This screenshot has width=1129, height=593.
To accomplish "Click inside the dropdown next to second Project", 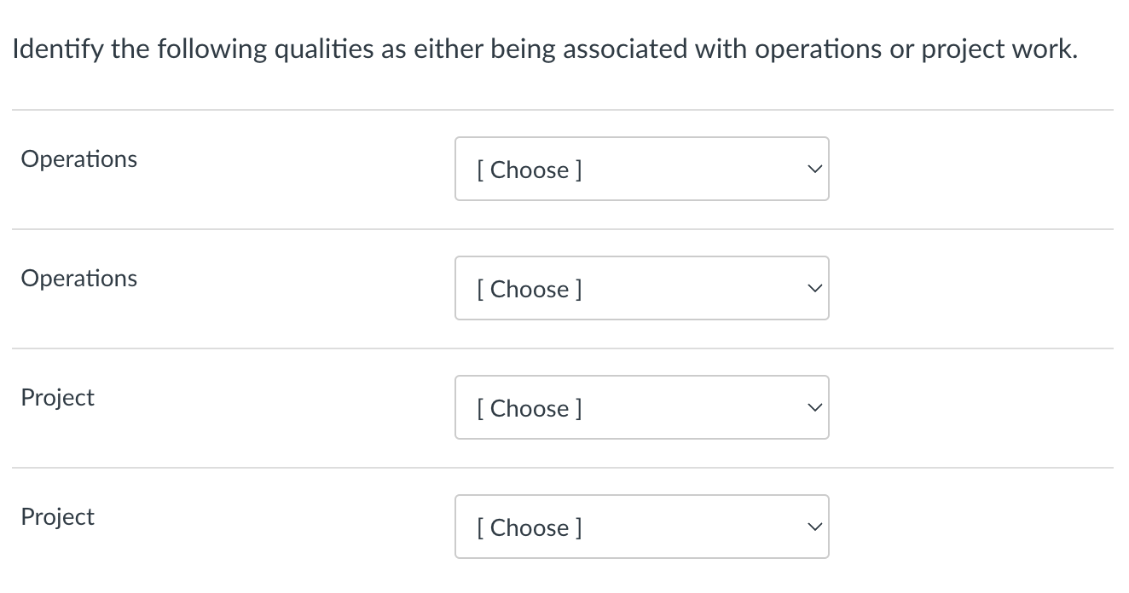I will 641,527.
